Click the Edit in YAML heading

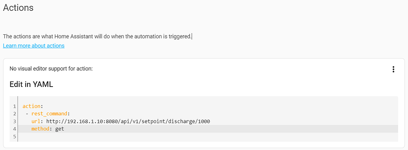click(31, 85)
